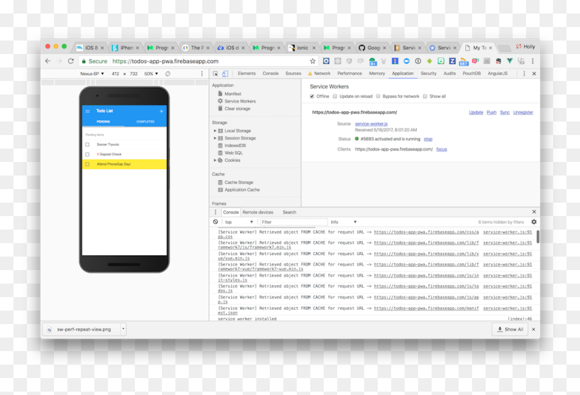Open the Remote devices drawer tab
The image size is (580, 395).
tap(258, 212)
